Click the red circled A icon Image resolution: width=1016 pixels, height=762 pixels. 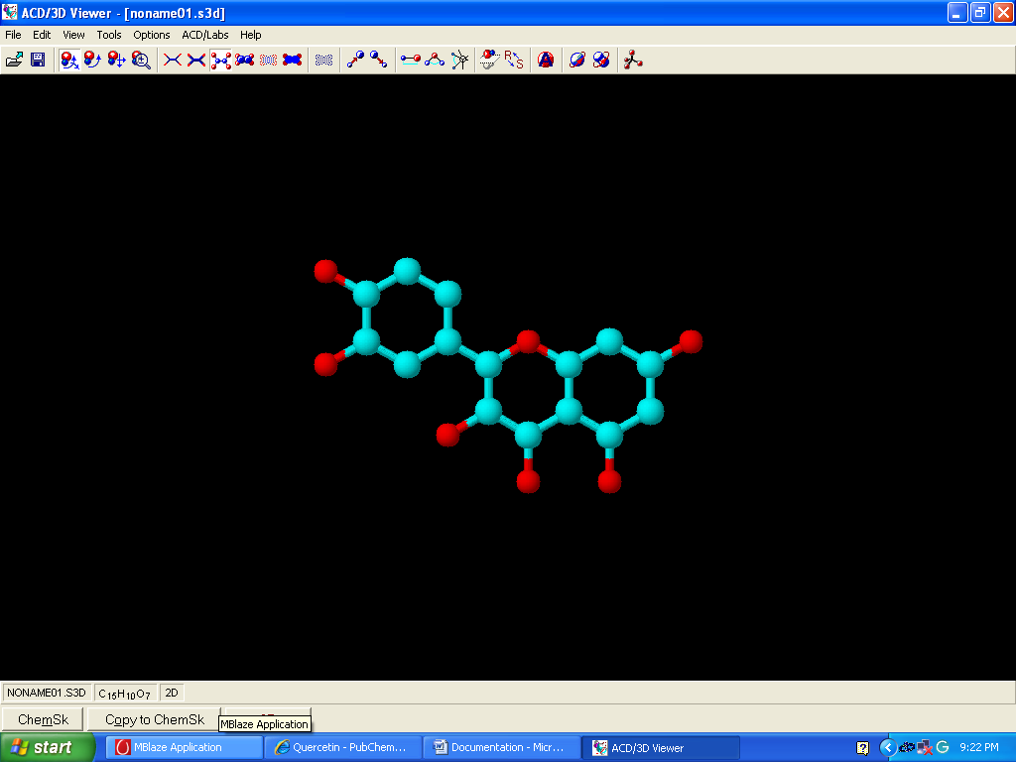[545, 60]
